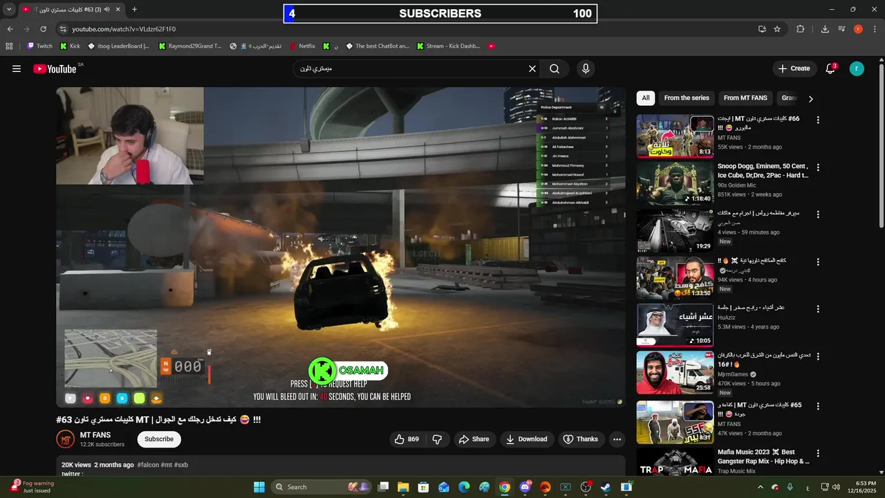Launch Steam from the taskbar
Screen dimensions: 885x498
606,487
